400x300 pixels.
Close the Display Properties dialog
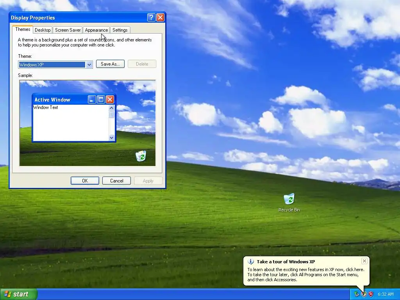point(160,17)
